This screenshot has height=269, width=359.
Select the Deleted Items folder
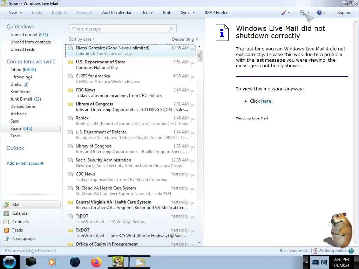click(23, 106)
